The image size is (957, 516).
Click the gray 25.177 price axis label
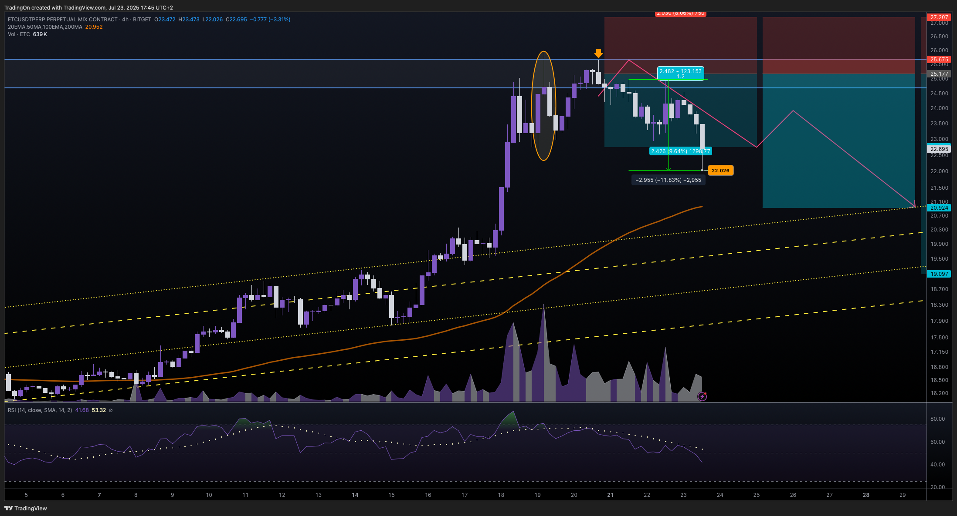coord(939,74)
